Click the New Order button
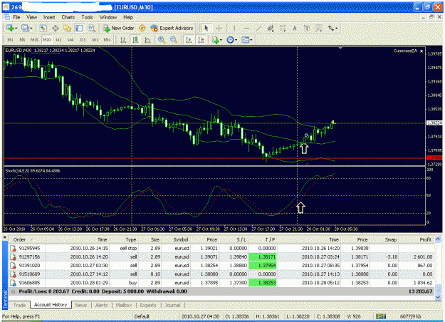This screenshot has height=322, width=445. pos(119,28)
